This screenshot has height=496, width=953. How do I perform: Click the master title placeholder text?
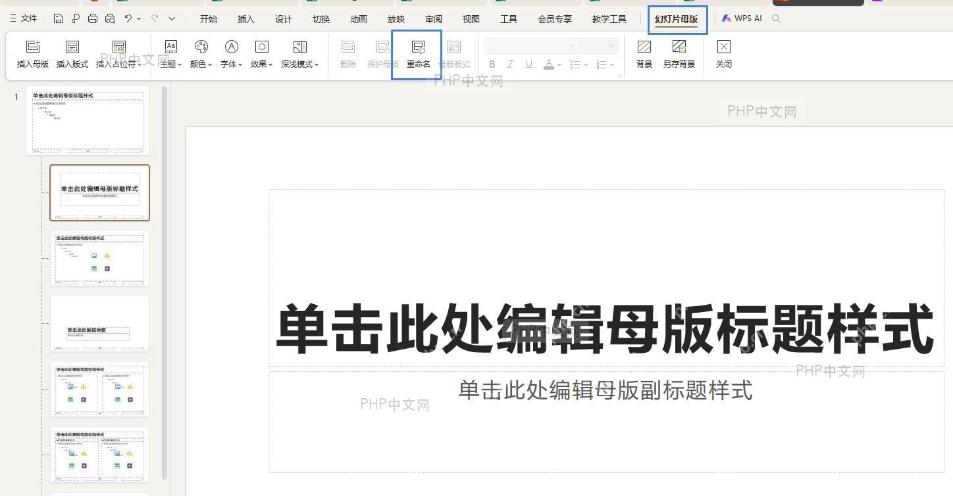(605, 328)
